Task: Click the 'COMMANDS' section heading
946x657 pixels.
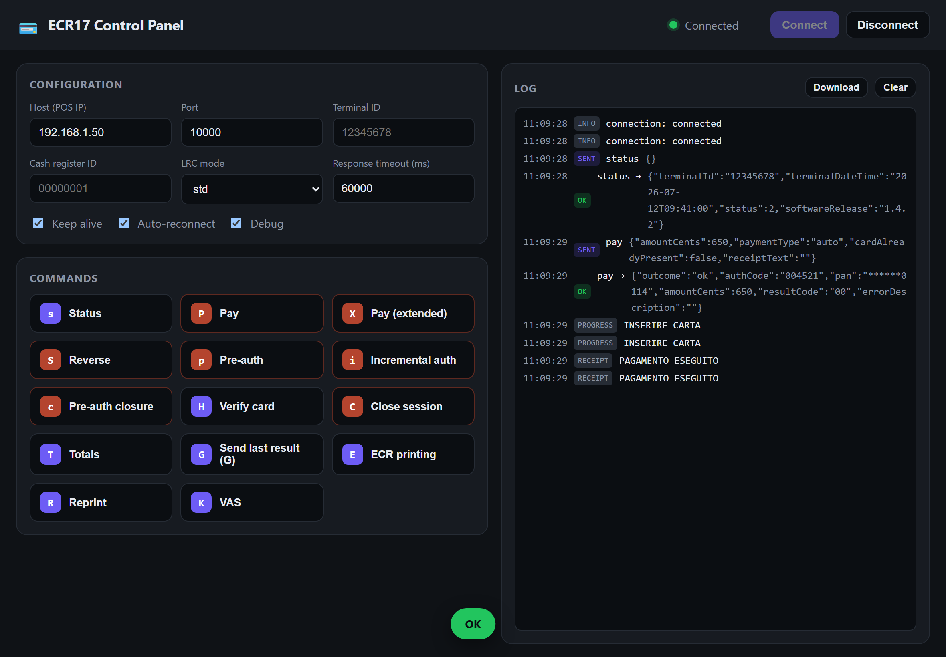Action: coord(63,278)
